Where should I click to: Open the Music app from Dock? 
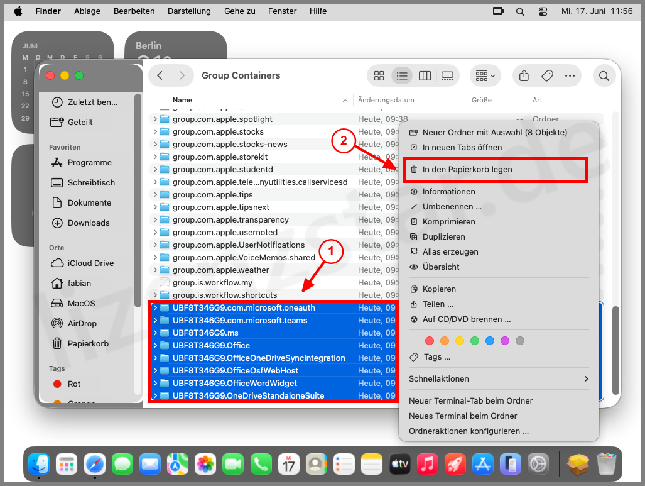(x=428, y=464)
